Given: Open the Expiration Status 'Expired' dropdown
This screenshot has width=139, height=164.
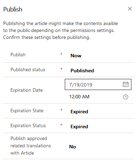Looking at the screenshot, I should [79, 126].
